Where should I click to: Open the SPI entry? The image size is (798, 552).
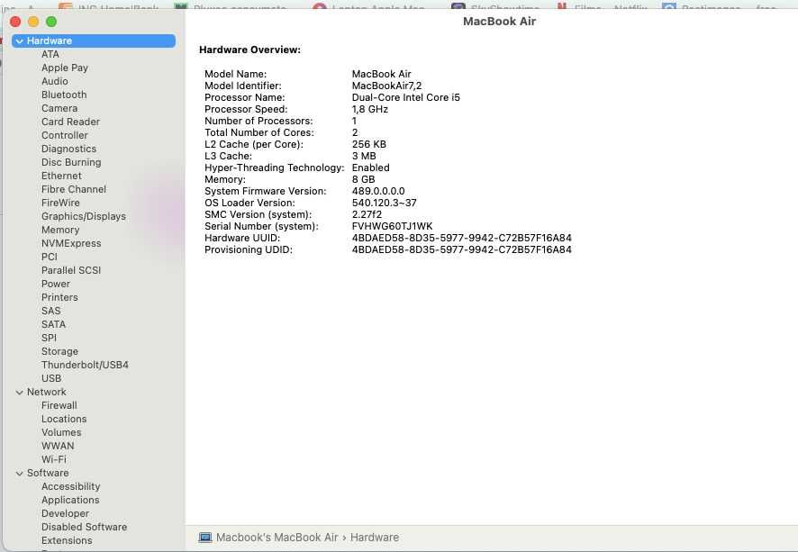coord(49,338)
